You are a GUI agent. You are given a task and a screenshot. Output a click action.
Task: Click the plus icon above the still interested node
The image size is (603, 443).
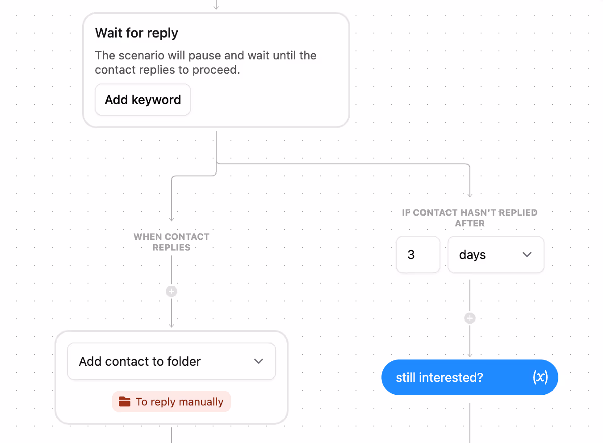(469, 318)
